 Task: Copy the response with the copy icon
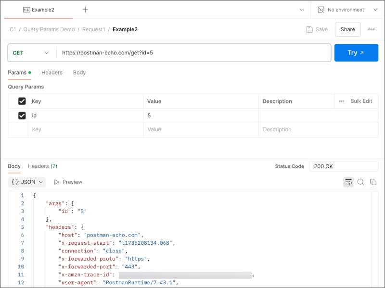point(373,182)
